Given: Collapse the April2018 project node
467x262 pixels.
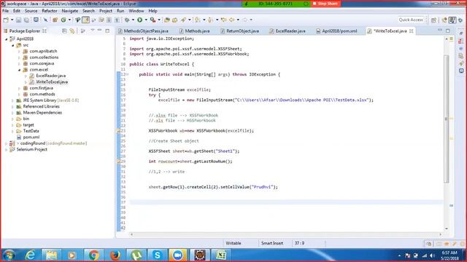Looking at the screenshot, I should click(7, 39).
